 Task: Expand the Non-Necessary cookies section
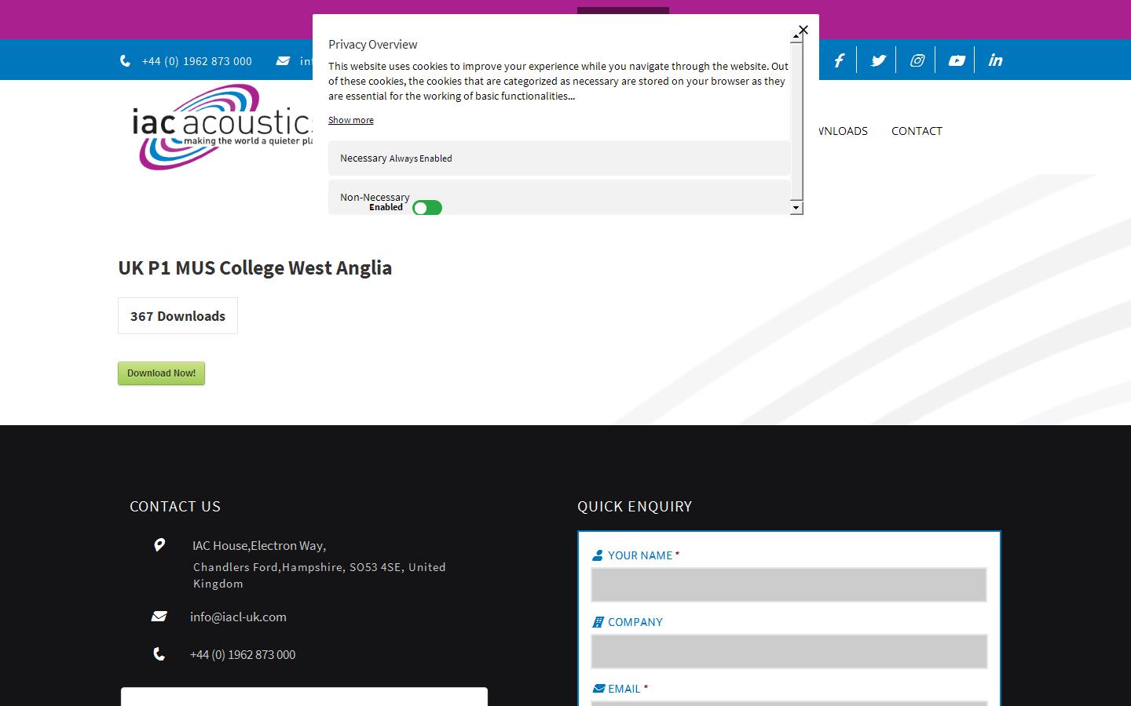(375, 197)
